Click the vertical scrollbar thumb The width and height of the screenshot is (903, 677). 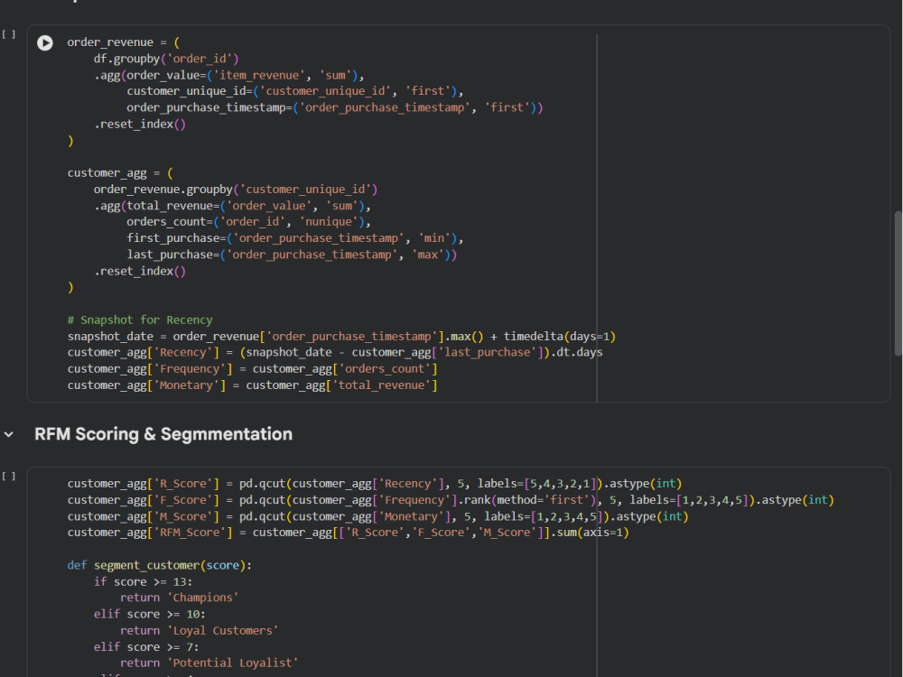coord(898,283)
